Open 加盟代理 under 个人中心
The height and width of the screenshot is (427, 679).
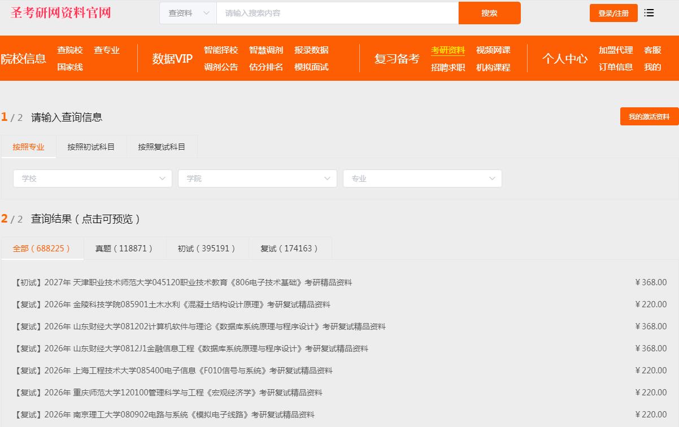[616, 50]
